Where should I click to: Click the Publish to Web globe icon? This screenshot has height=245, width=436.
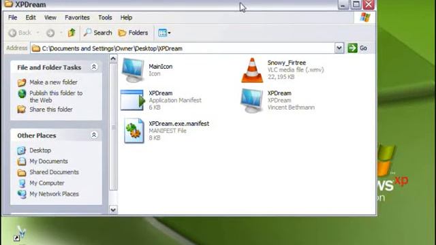(22, 94)
